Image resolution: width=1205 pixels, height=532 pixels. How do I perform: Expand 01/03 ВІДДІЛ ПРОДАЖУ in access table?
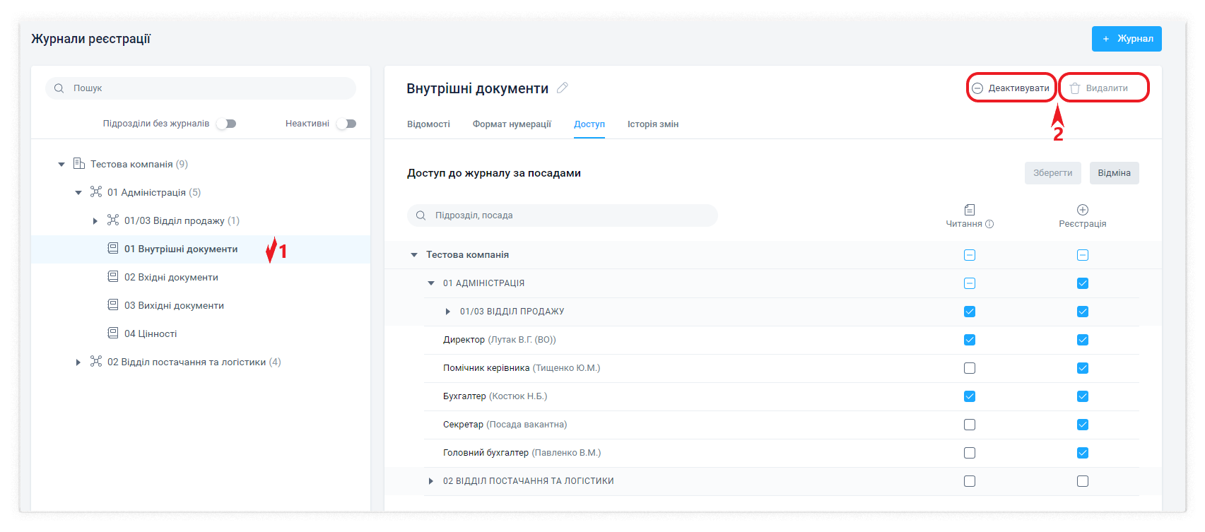(448, 312)
